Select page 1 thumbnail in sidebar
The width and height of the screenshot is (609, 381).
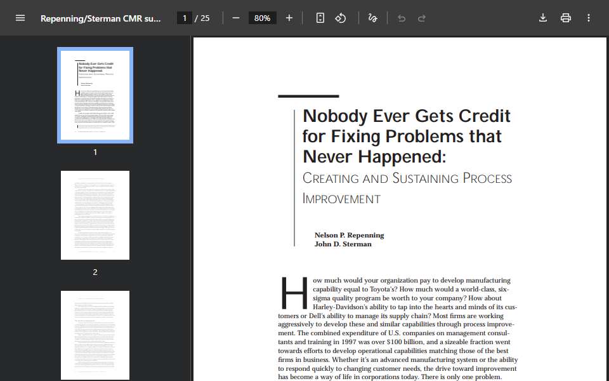[x=95, y=95]
